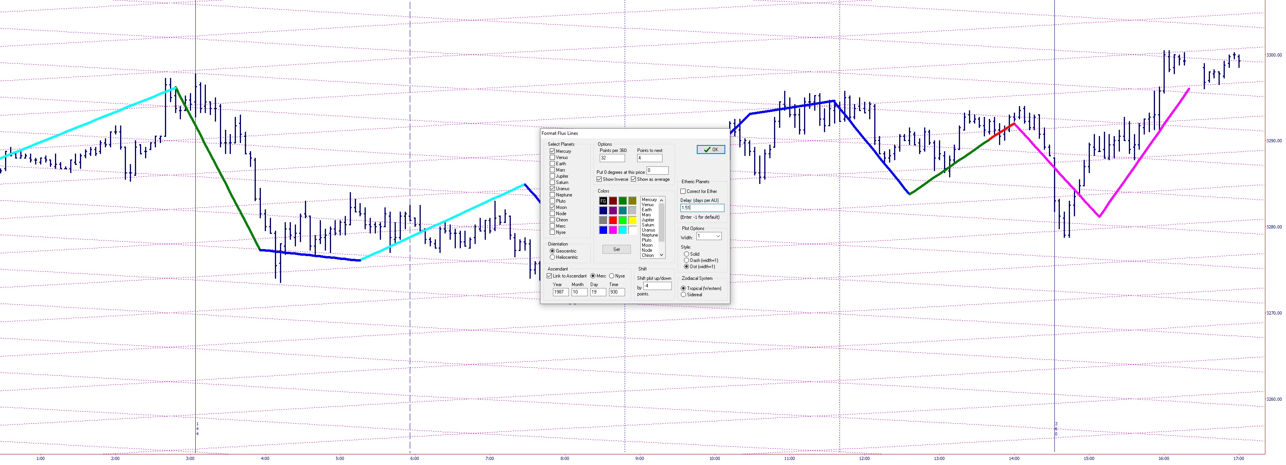The width and height of the screenshot is (1286, 465).
Task: Enable the Neptune planet checkbox
Action: tap(552, 194)
